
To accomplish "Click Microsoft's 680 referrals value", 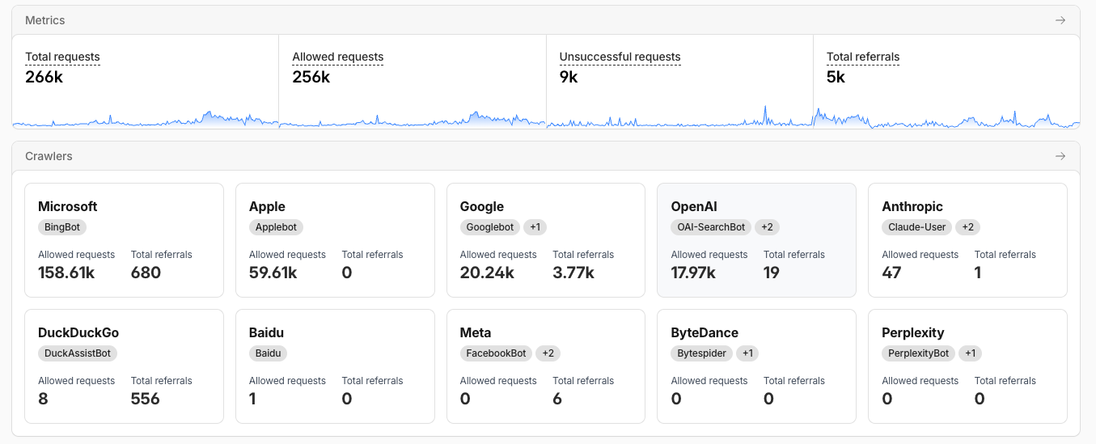I will point(146,273).
